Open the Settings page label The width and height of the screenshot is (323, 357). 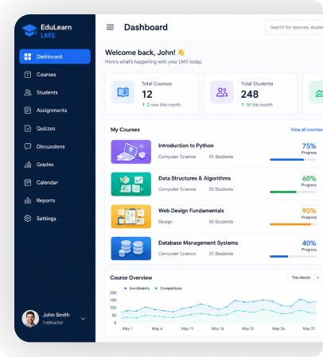click(46, 219)
